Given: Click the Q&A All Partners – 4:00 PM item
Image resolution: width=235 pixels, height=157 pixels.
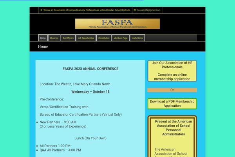Looking at the screenshot, I should 60,150.
